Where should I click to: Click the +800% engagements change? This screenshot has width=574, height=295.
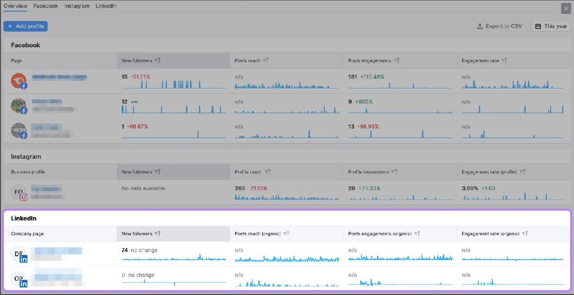[364, 101]
